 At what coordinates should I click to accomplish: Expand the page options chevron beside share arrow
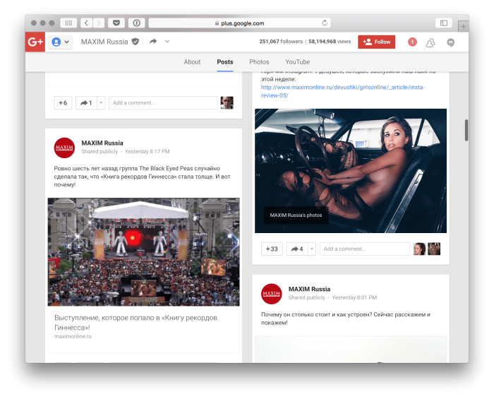click(x=167, y=41)
